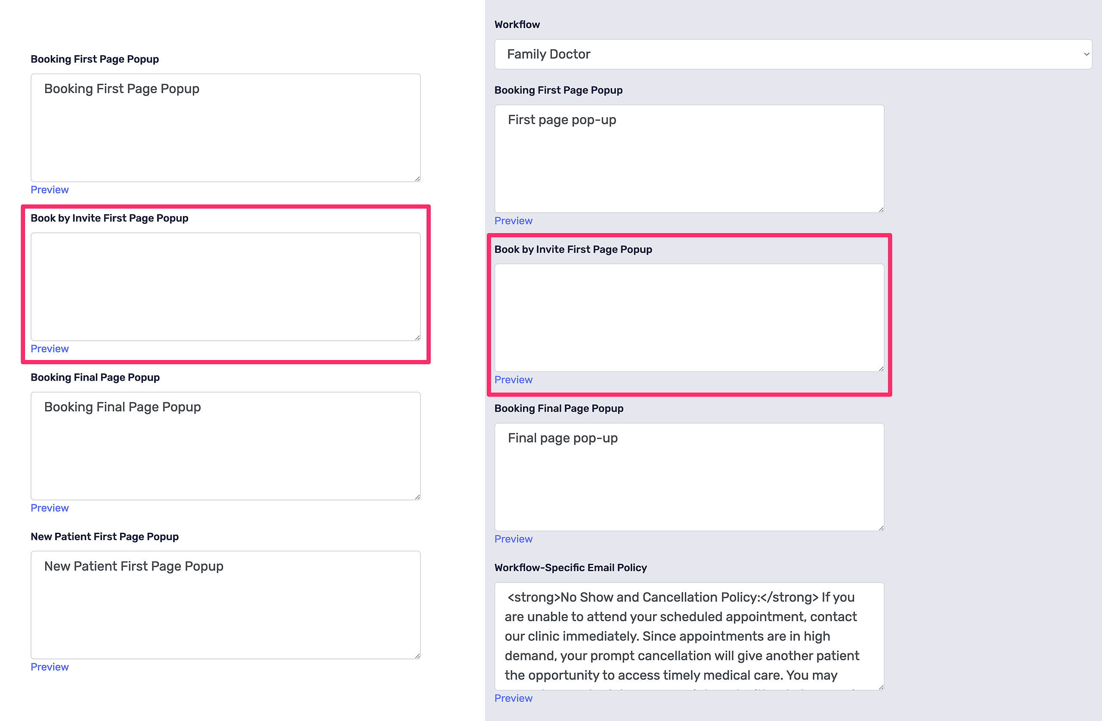This screenshot has width=1102, height=721.
Task: Click the textarea containing 'Final page pop-up'
Action: tap(689, 477)
